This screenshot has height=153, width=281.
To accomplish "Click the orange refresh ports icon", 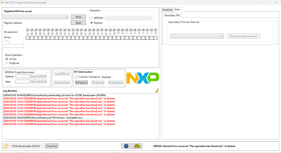I will (x=6, y=146).
